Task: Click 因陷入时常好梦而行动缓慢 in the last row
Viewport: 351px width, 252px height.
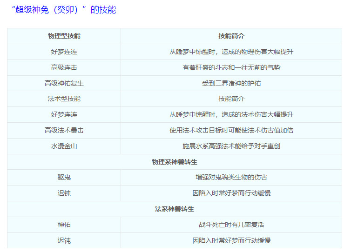Action: pos(231,240)
